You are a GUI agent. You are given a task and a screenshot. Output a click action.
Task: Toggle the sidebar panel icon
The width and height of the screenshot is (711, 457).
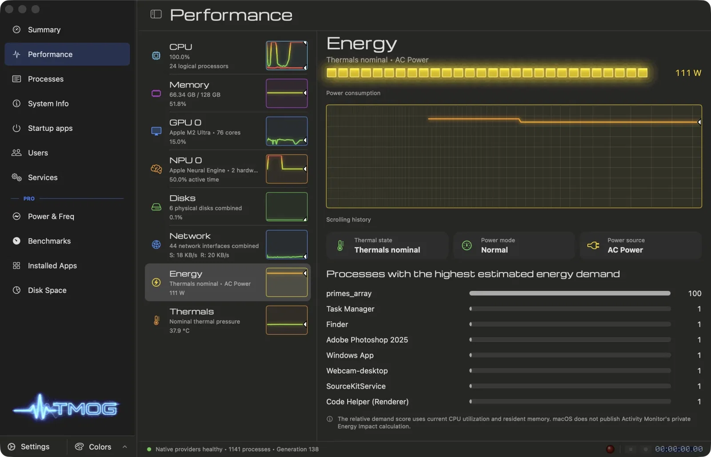point(156,14)
